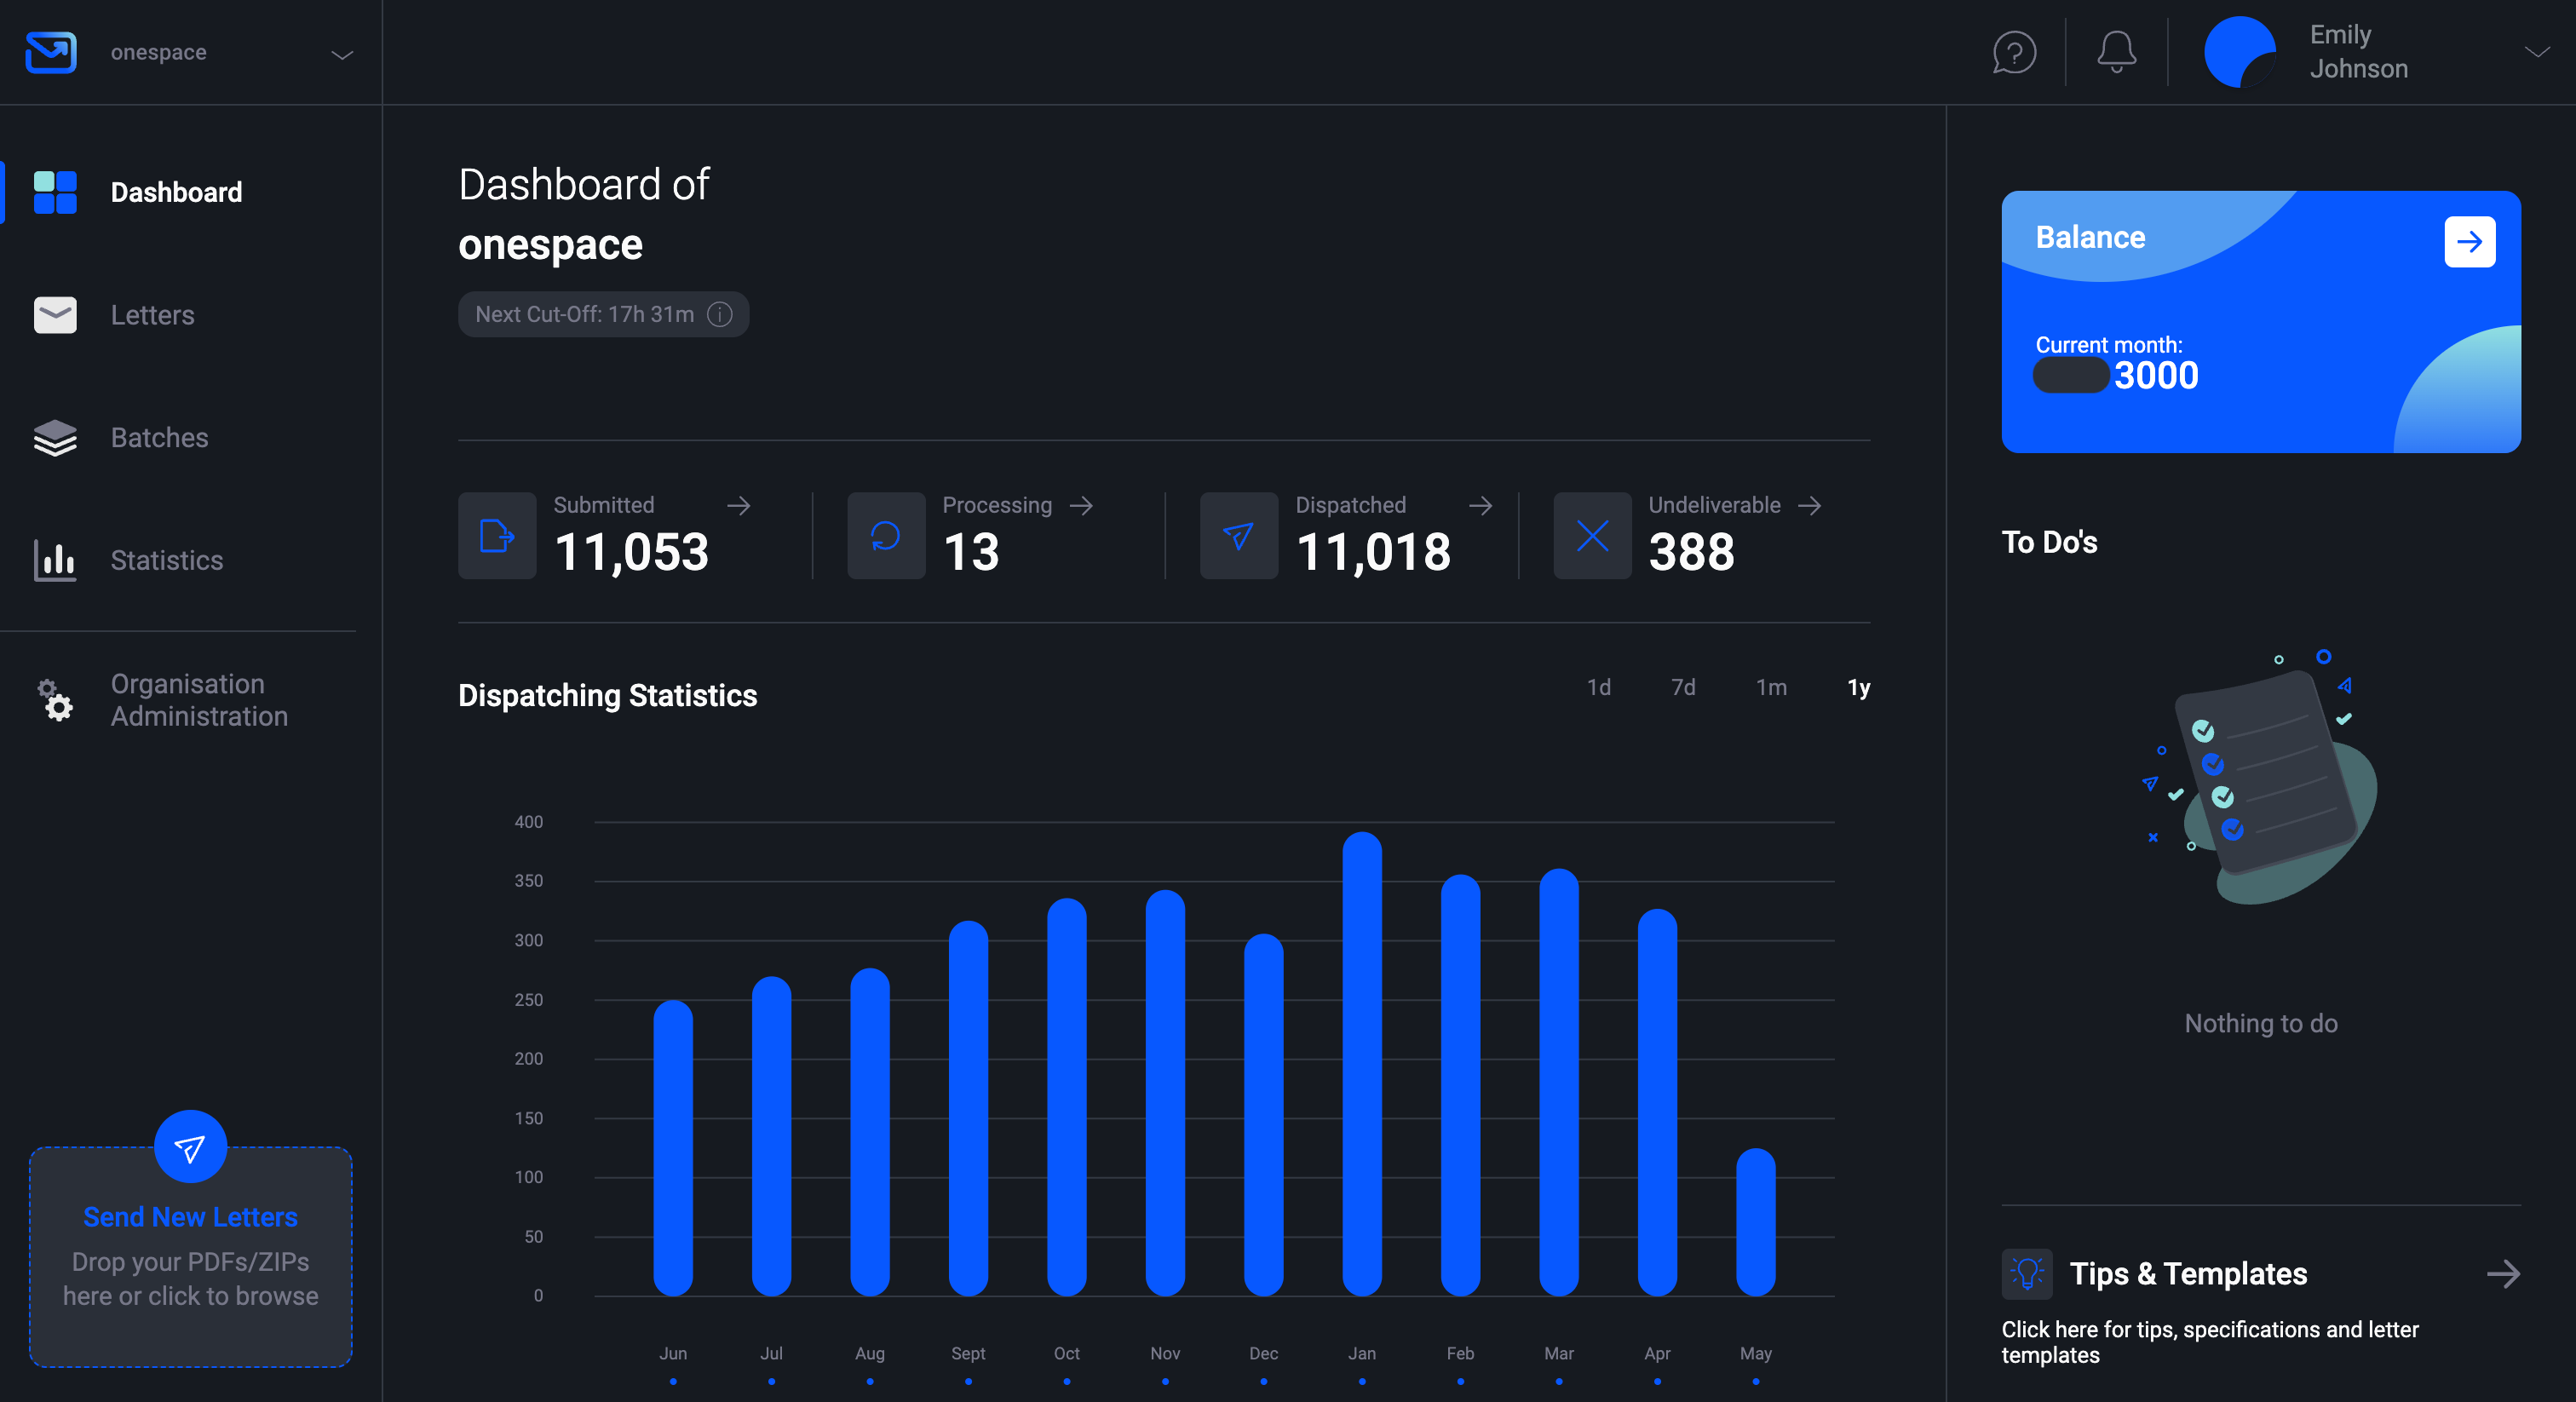
Task: Select the Letters envelope icon in sidebar
Action: click(x=55, y=315)
